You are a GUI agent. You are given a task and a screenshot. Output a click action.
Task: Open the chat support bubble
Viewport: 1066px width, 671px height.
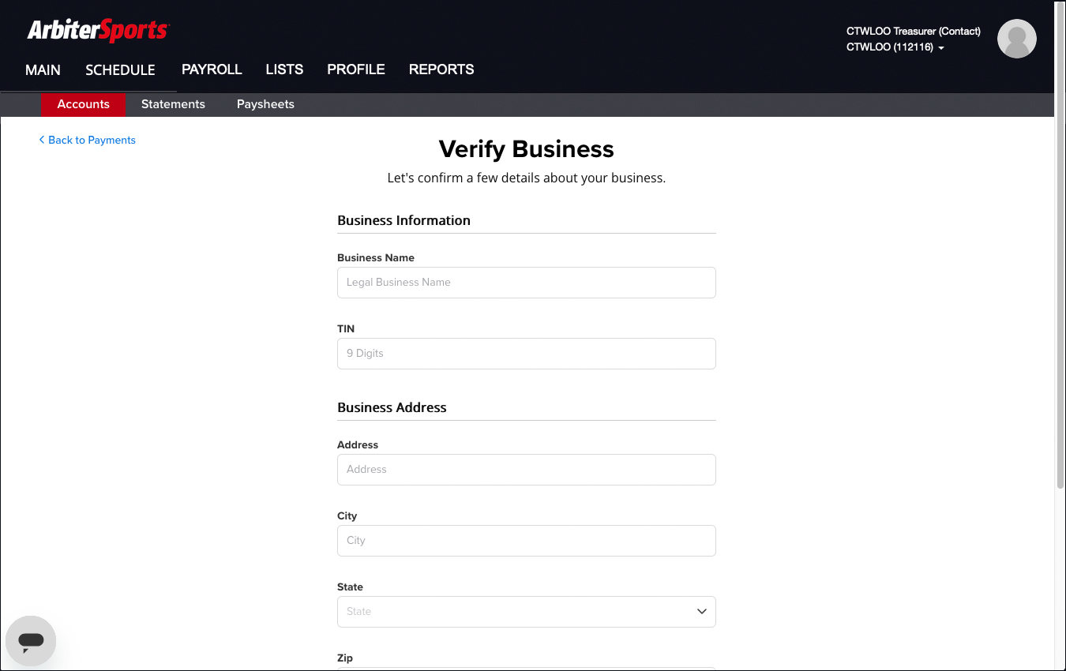click(x=31, y=641)
